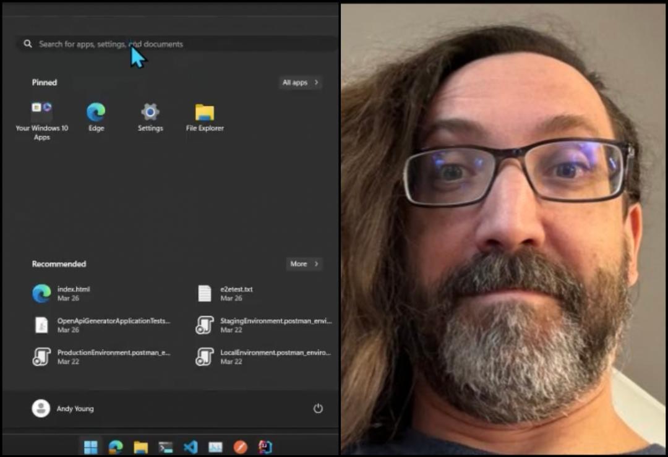
Task: Expand the All apps list
Action: [301, 82]
